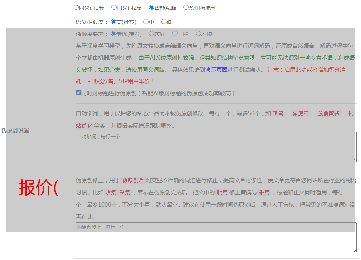
Task: Toggle 同时对标题进行伪原创 checkbox
Action: tap(78, 93)
